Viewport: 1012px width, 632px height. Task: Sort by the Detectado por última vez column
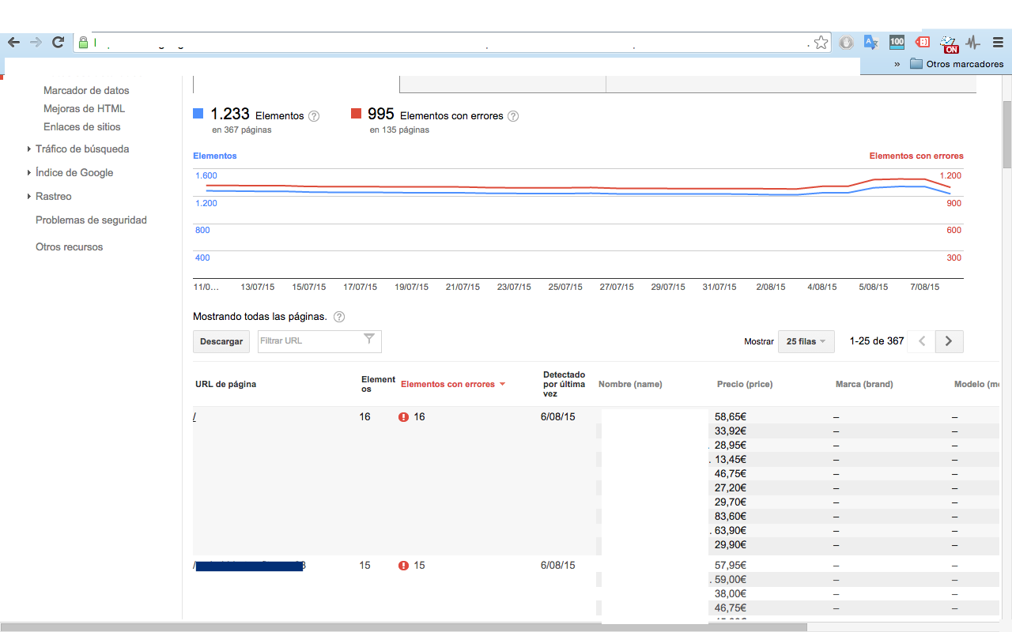pyautogui.click(x=564, y=384)
